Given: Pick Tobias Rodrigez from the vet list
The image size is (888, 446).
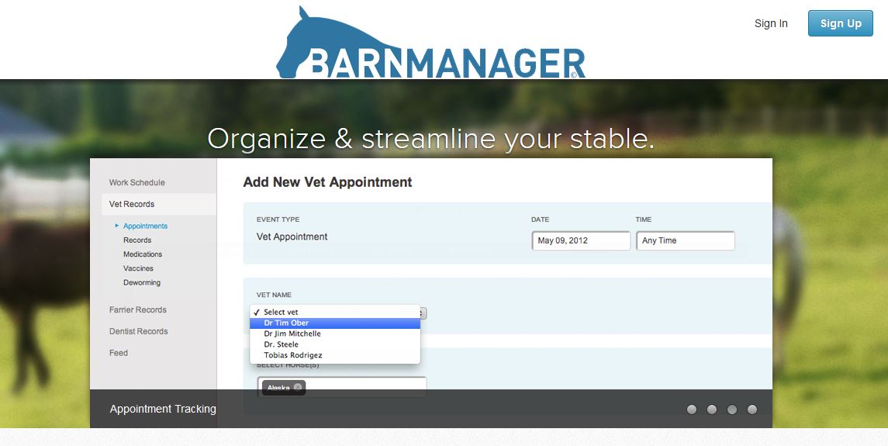Looking at the screenshot, I should (x=335, y=355).
